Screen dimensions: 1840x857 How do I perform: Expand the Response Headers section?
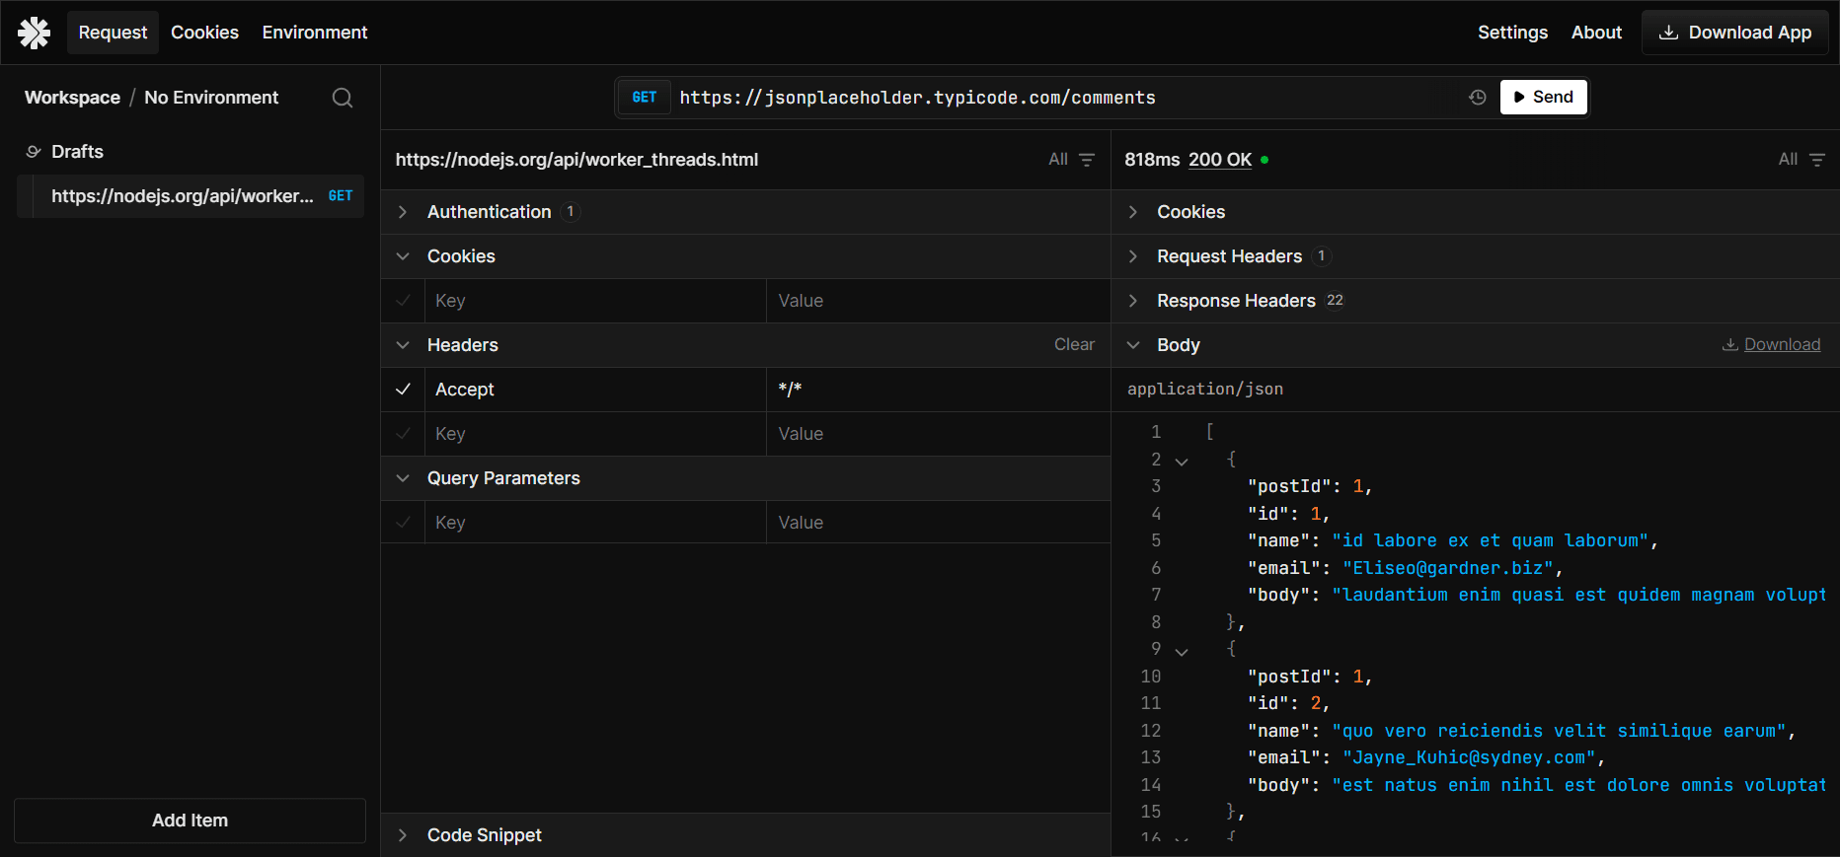coord(1133,301)
